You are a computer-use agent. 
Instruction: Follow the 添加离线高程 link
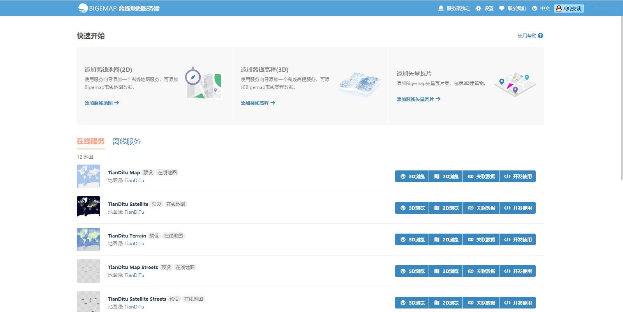click(x=258, y=103)
